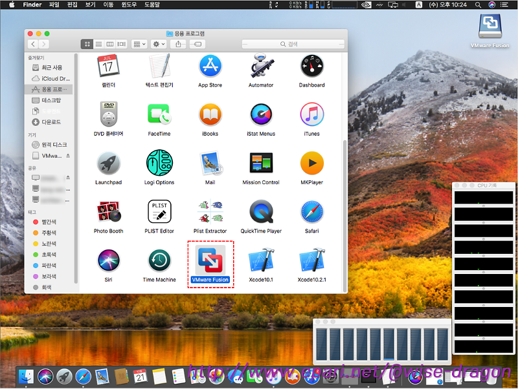
Task: Open Spotlight search in menu bar
Action: point(478,5)
